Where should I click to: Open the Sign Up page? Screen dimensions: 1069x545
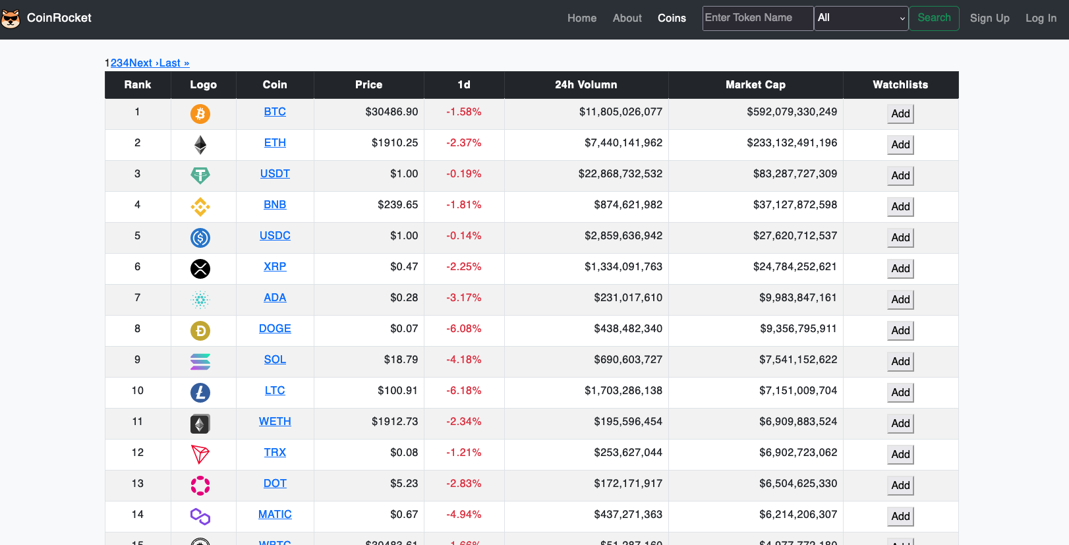[x=989, y=18]
